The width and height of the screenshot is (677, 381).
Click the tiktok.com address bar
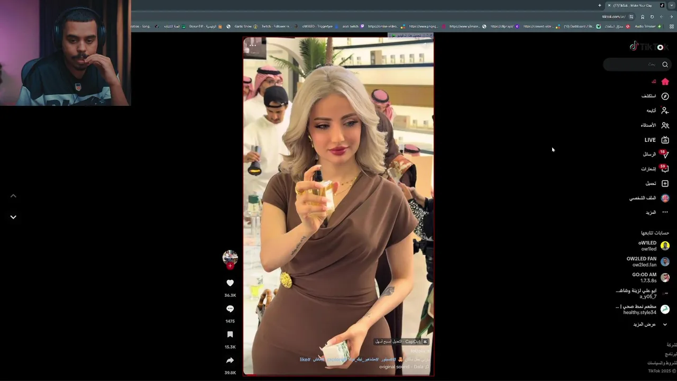click(x=614, y=16)
